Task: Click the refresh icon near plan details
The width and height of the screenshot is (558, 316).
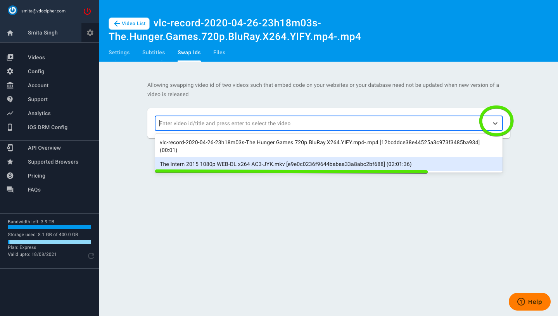Action: click(x=91, y=256)
